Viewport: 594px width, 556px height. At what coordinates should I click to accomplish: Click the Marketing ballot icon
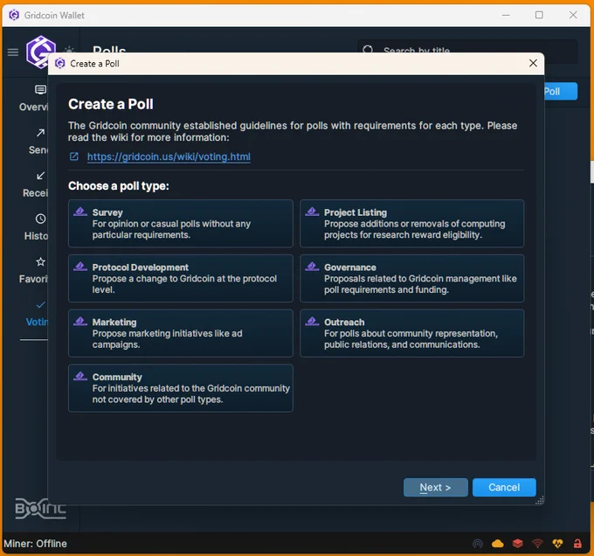80,322
